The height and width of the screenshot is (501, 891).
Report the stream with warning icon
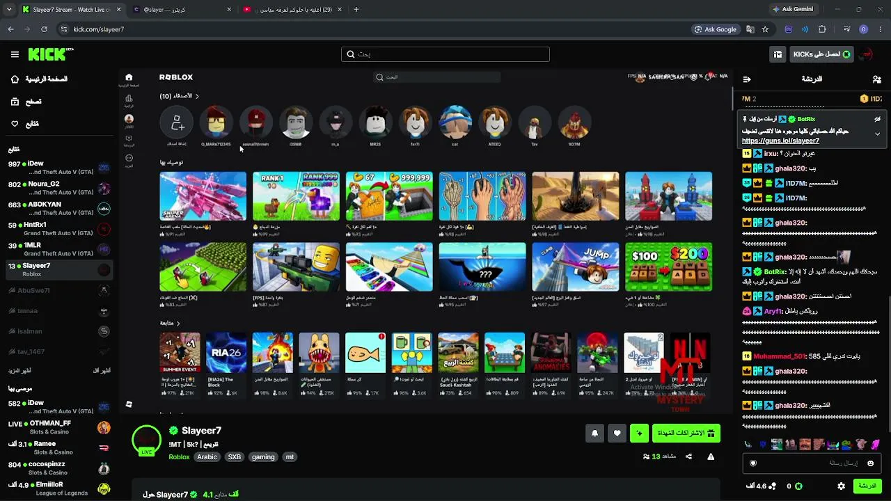coord(711,456)
